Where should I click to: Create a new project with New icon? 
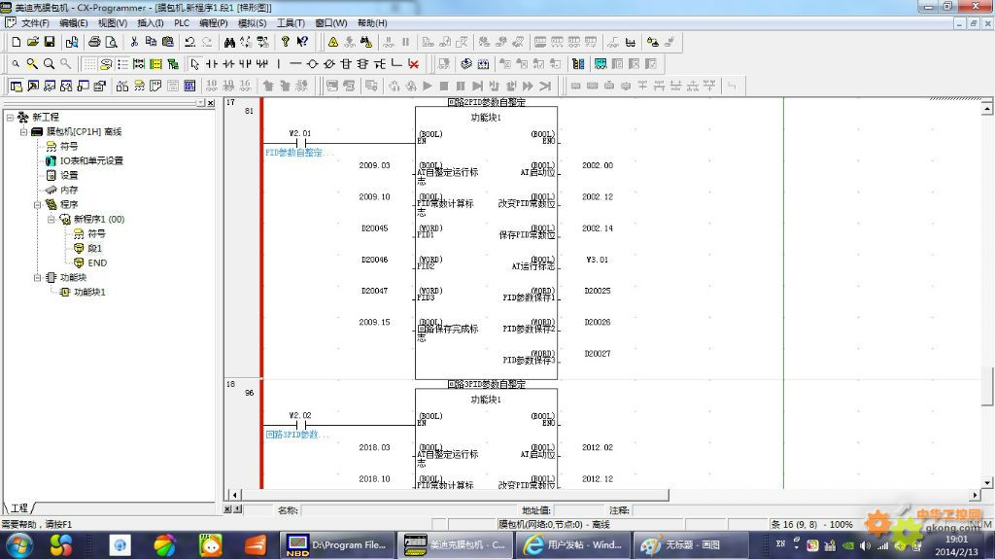tap(17, 42)
